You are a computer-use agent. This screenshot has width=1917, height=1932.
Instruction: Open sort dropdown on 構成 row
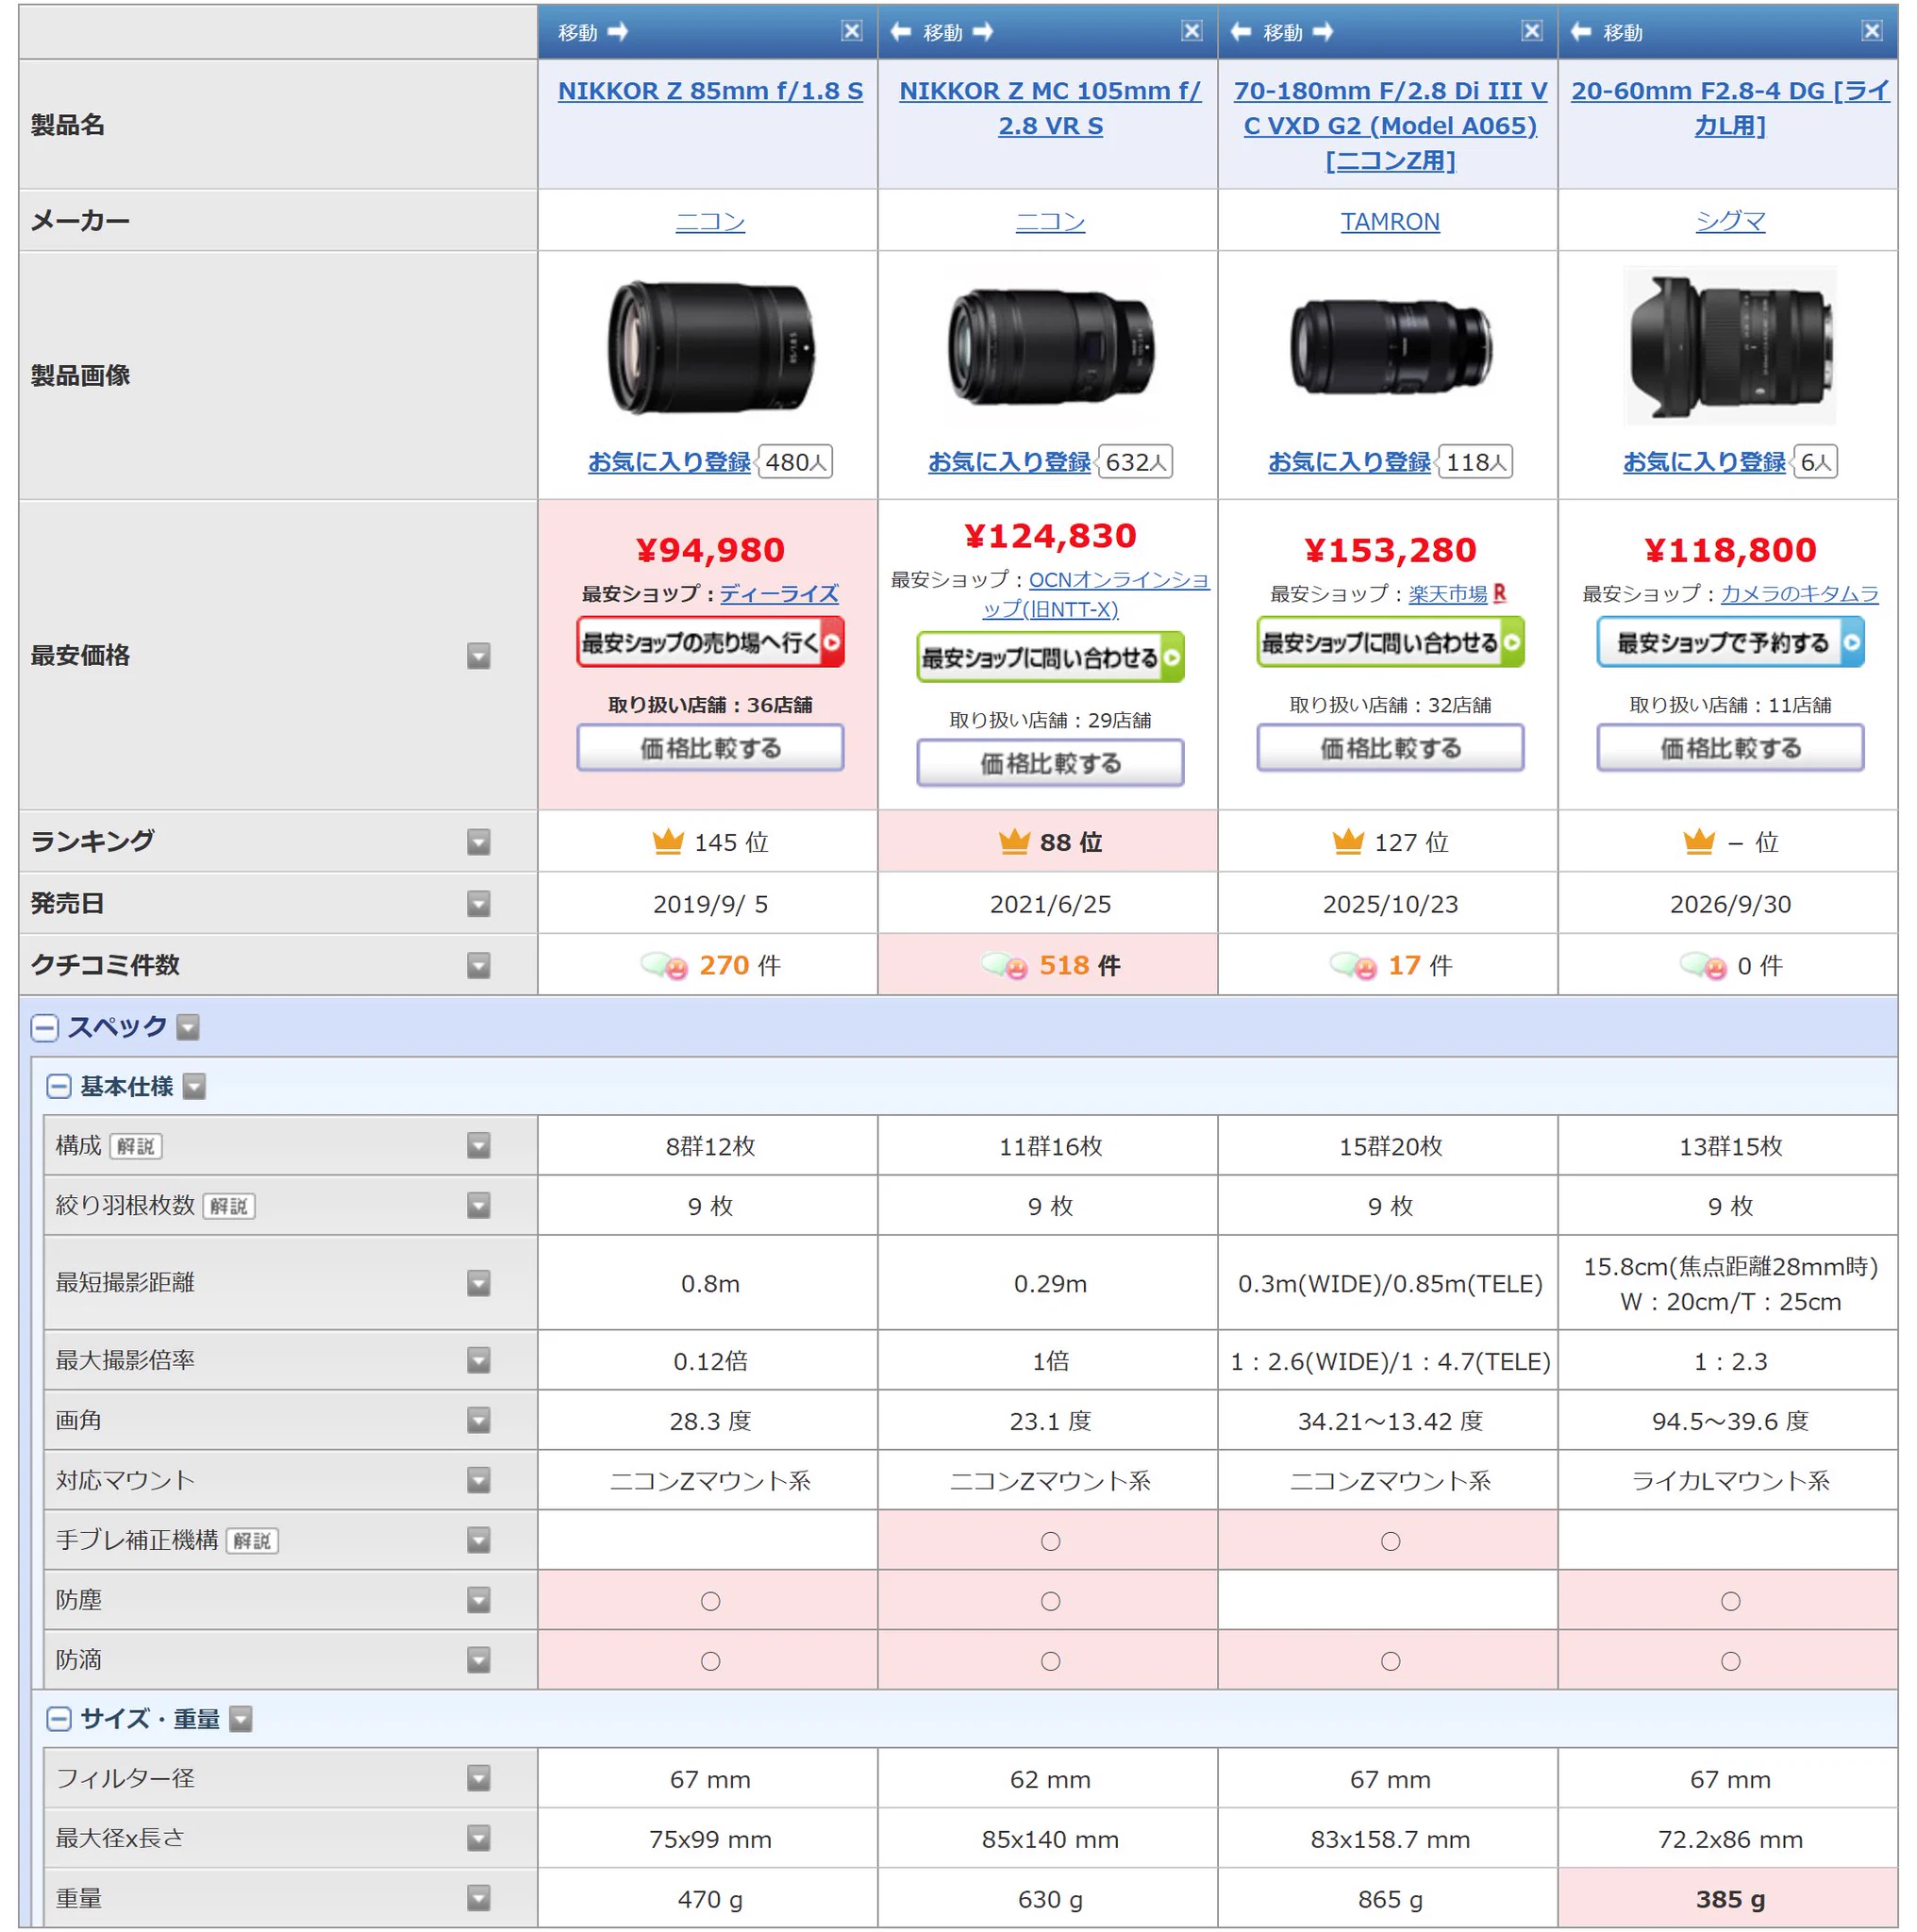[x=479, y=1146]
